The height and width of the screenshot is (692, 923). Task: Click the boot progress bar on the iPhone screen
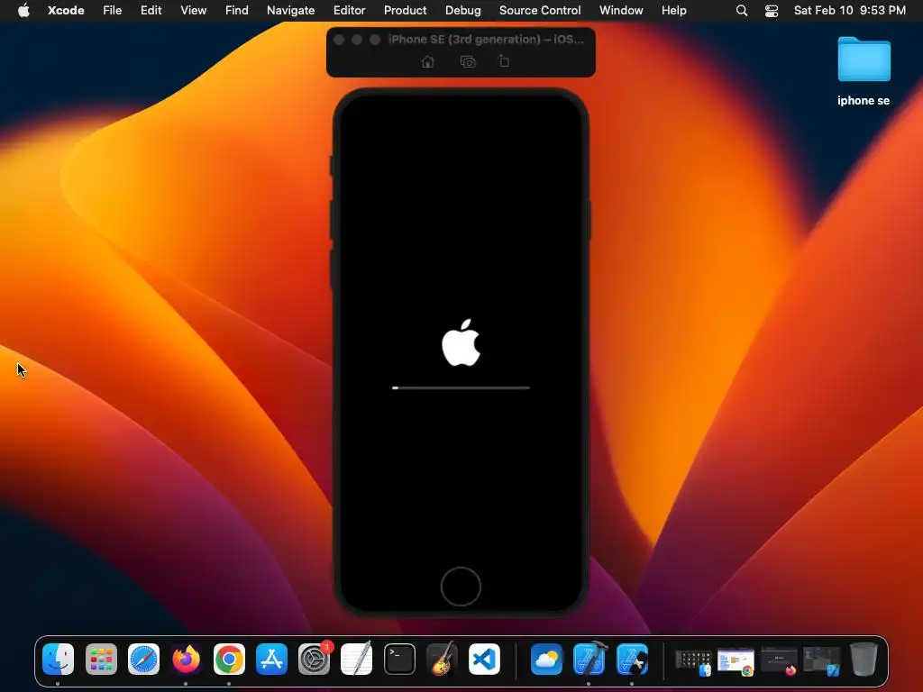461,387
